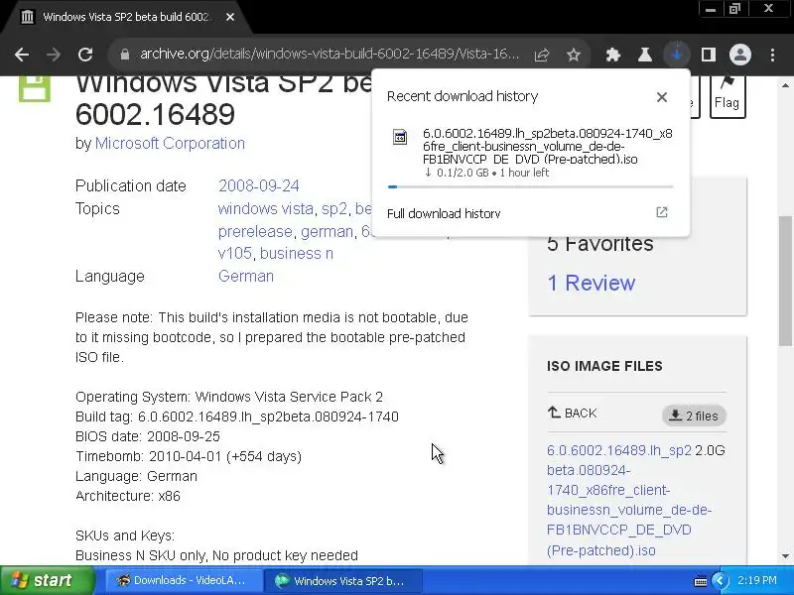Open the 'business n' topic link
Screen dimensions: 794x595
(x=296, y=253)
